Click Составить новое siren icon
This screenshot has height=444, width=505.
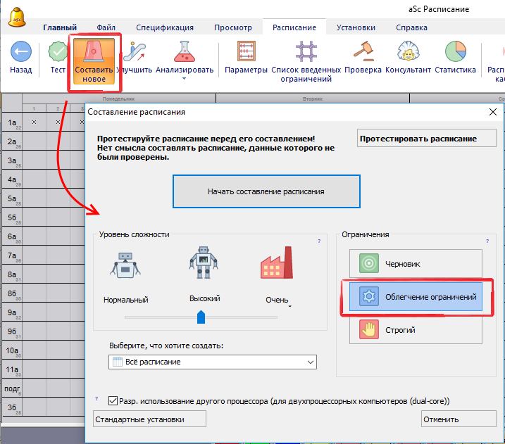click(x=94, y=53)
